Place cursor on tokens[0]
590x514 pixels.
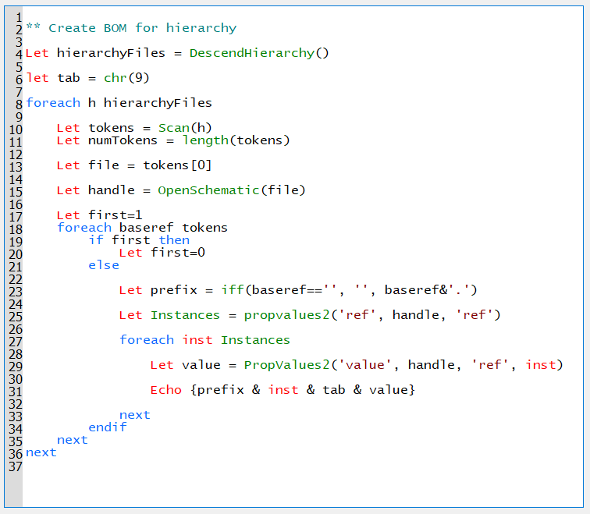pos(177,165)
